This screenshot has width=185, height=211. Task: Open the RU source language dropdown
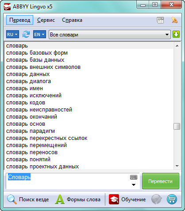tap(12, 34)
